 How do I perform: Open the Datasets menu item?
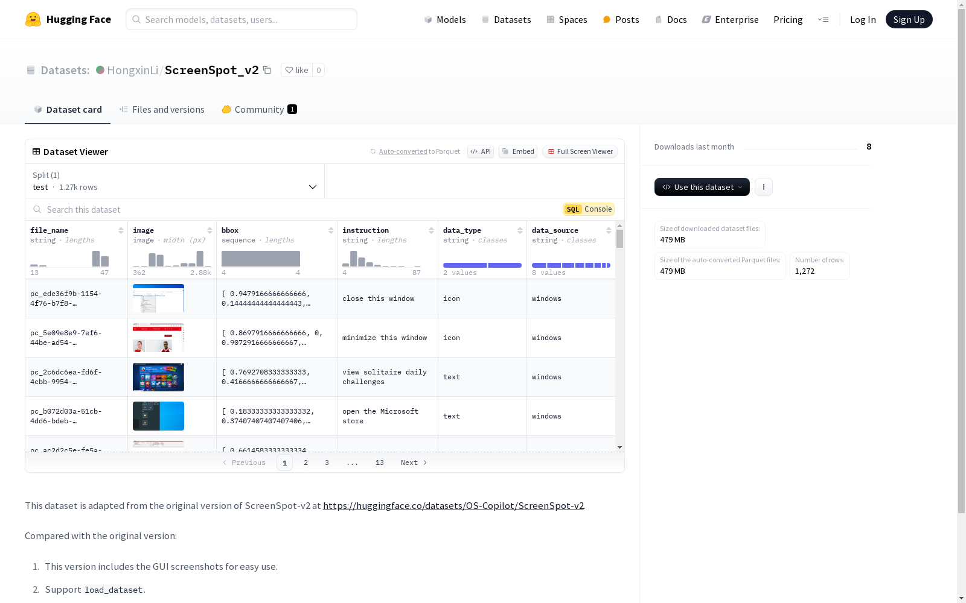[506, 19]
